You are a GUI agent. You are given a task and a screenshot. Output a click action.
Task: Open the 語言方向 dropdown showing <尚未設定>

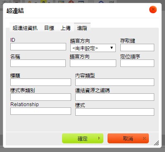tap(93, 48)
